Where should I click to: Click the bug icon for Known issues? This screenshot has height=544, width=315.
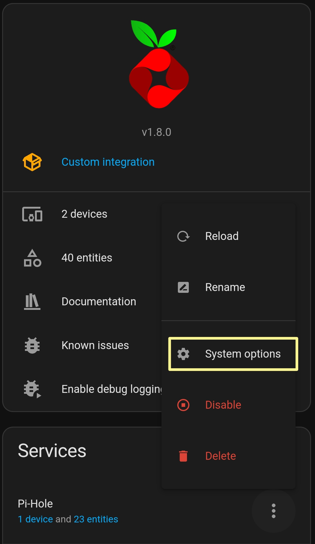(32, 345)
